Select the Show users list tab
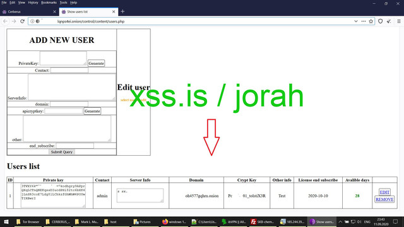This screenshot has width=404, height=227. (x=88, y=11)
